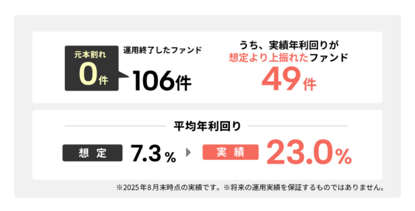Click the ※2025年8月末時点の実績です footnote
The width and height of the screenshot is (415, 211).
pos(169,188)
